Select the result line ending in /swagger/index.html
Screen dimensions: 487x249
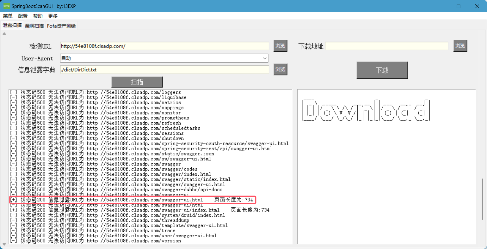click(x=111, y=174)
